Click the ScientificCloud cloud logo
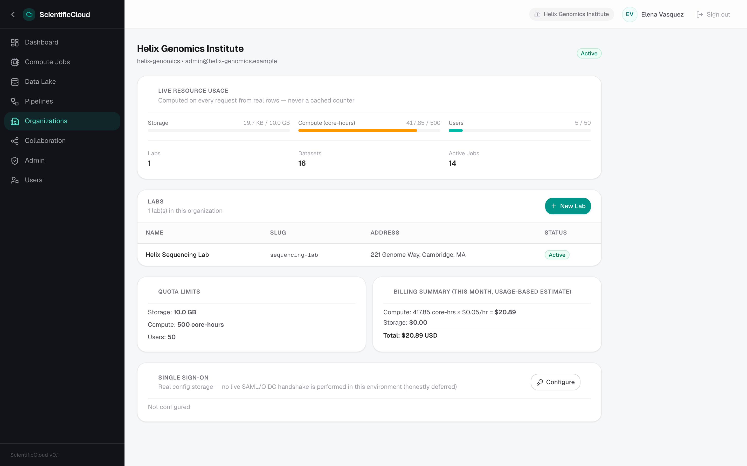 (29, 14)
